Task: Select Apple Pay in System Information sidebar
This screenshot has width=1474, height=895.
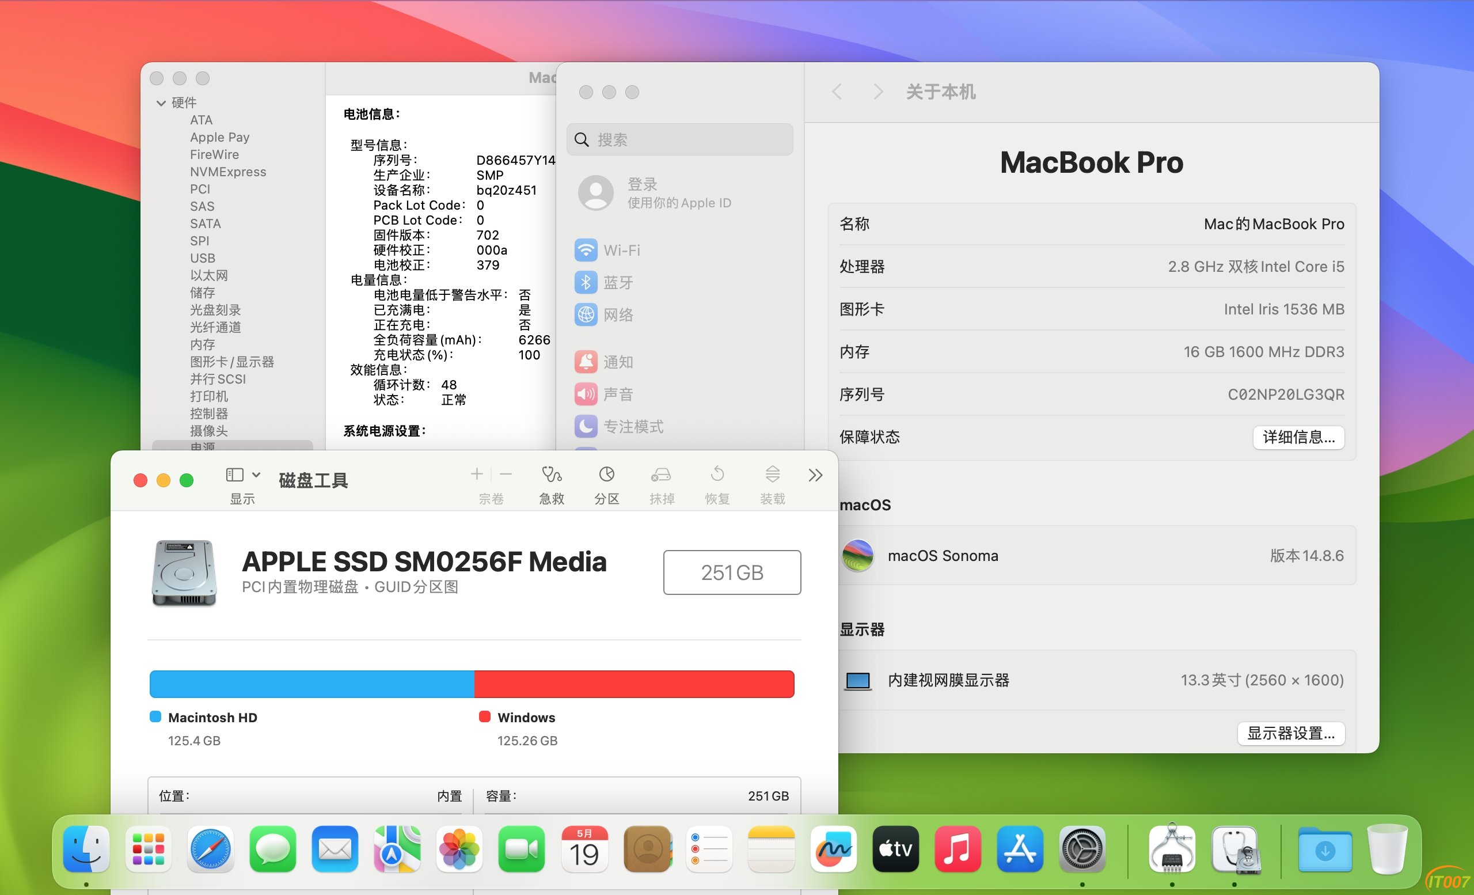Action: [219, 138]
